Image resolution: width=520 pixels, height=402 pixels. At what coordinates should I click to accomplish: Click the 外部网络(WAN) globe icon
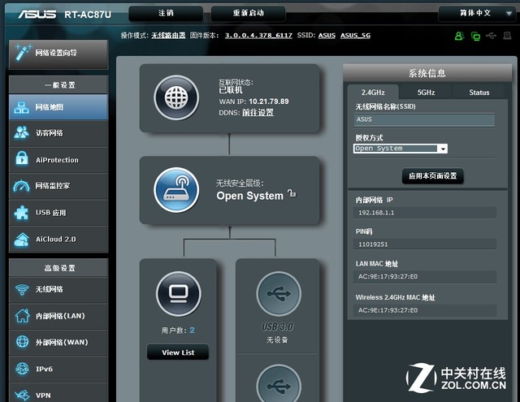(x=22, y=341)
